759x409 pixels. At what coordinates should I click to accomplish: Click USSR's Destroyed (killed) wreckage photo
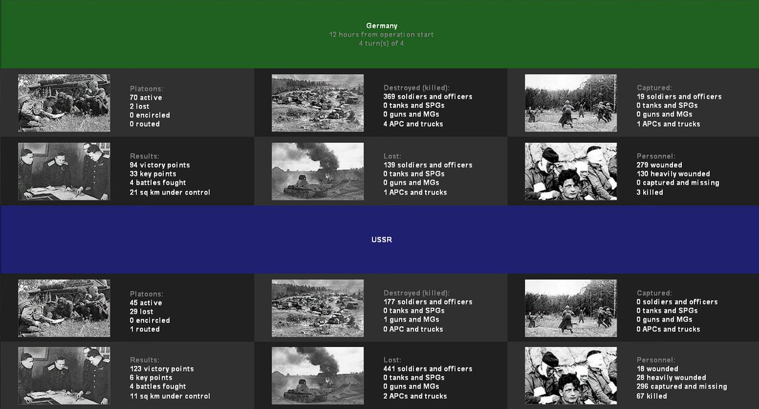pos(318,308)
